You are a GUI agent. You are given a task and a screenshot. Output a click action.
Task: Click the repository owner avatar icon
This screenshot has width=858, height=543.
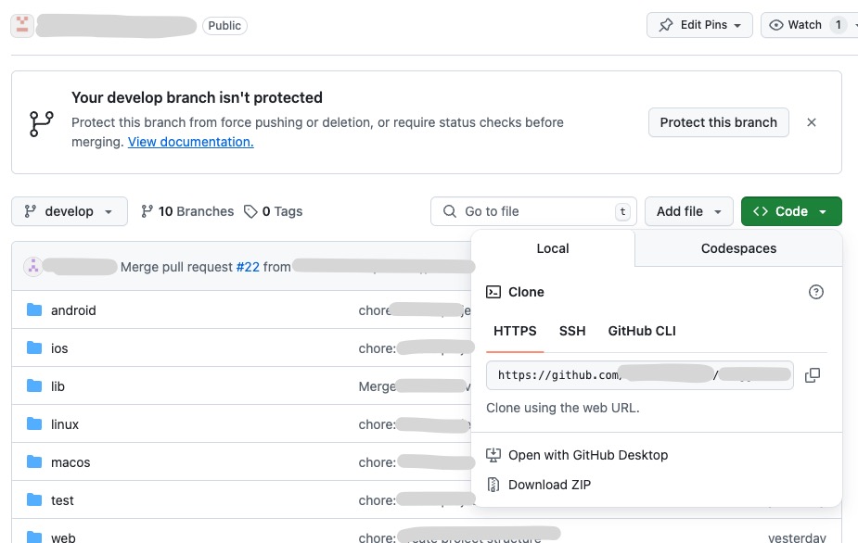[x=22, y=25]
